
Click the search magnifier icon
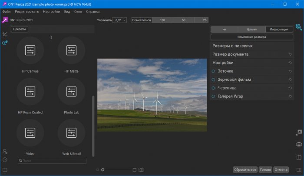(x=20, y=161)
